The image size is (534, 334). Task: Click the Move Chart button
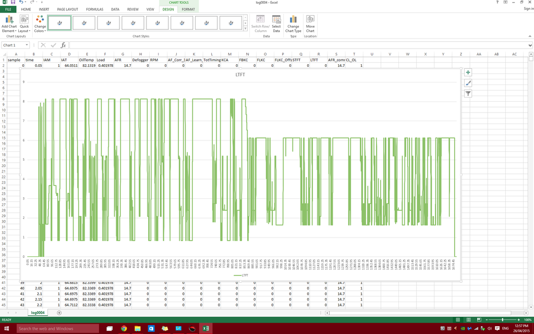310,23
